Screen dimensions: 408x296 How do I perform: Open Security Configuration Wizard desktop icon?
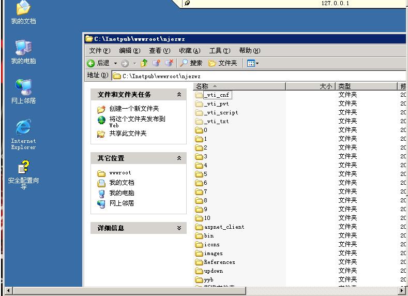pyautogui.click(x=23, y=174)
